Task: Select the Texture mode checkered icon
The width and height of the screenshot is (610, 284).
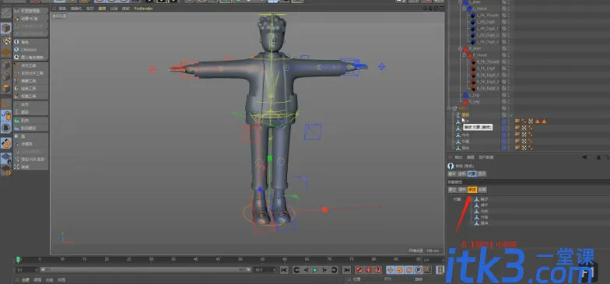Action: (x=6, y=40)
